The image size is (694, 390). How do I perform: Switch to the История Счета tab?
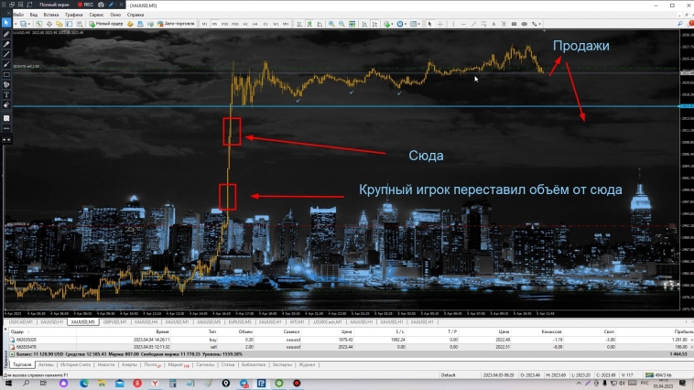pyautogui.click(x=75, y=364)
